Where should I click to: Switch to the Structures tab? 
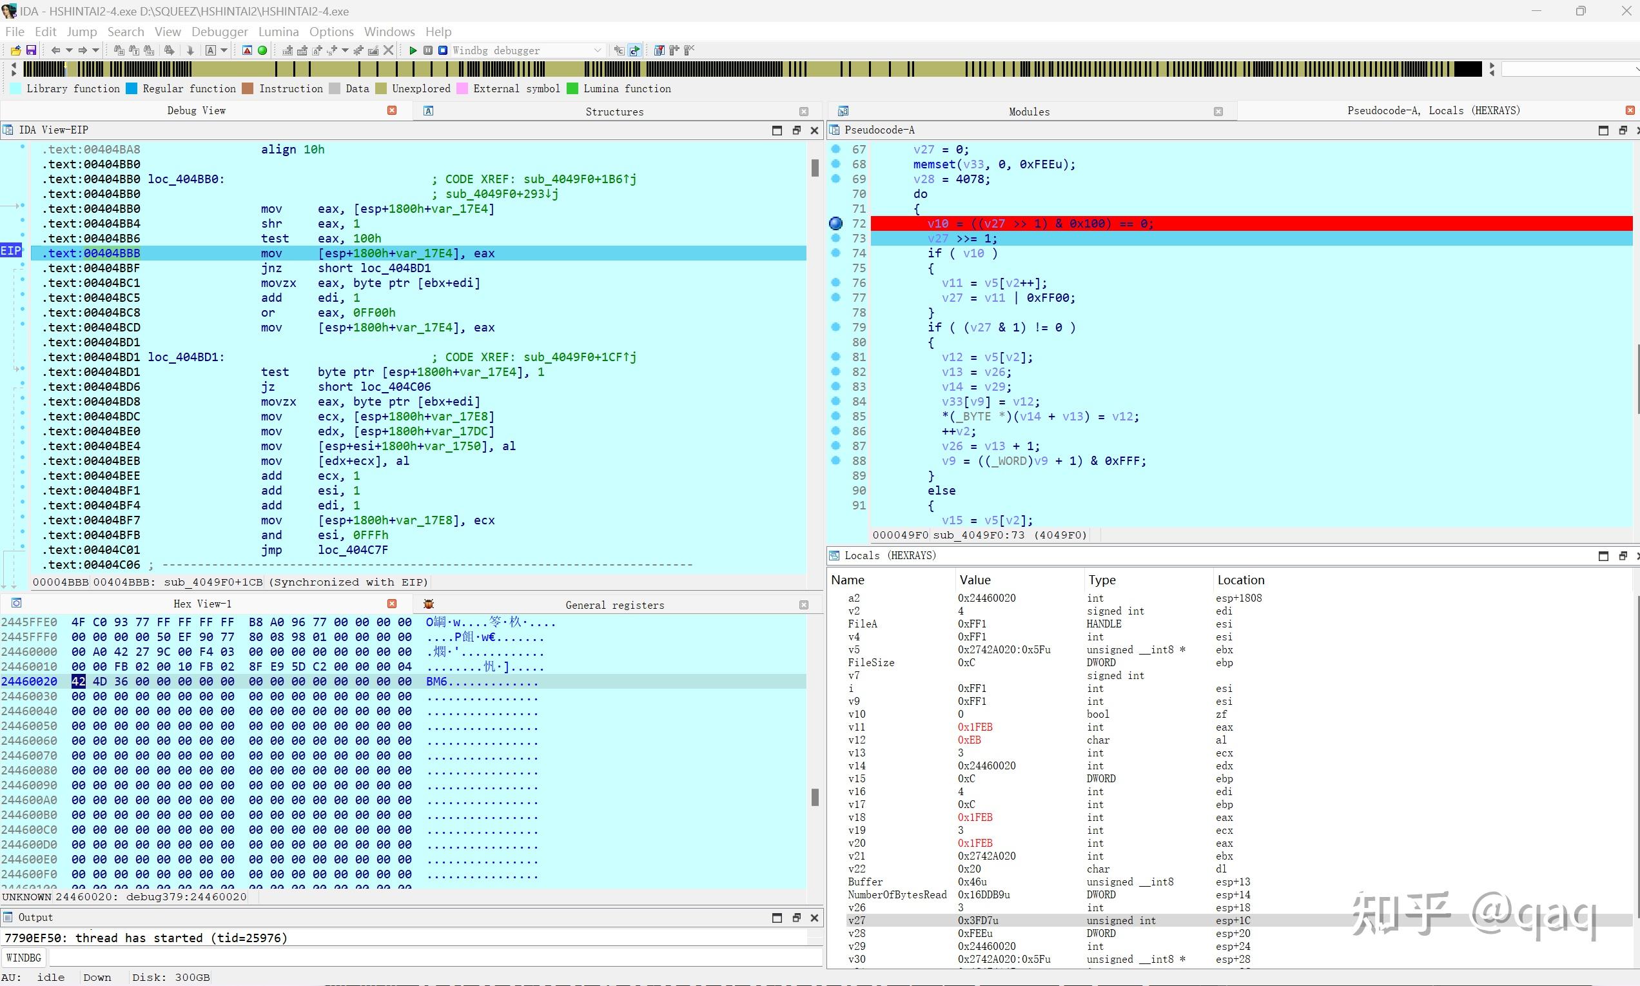point(614,112)
